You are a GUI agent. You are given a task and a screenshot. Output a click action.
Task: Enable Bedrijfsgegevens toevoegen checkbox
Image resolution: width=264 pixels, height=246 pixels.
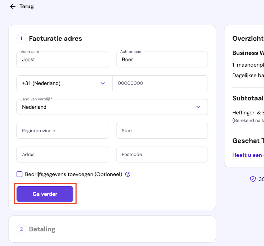20,174
